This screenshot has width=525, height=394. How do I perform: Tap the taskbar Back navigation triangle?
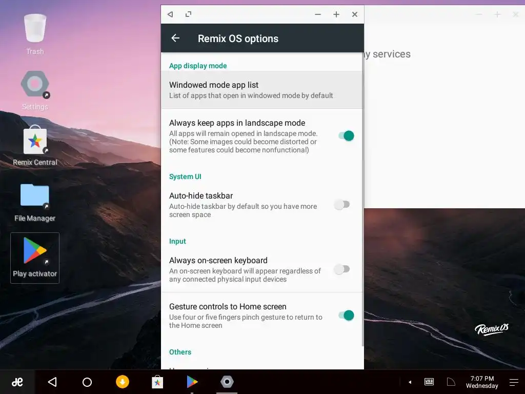[53, 382]
